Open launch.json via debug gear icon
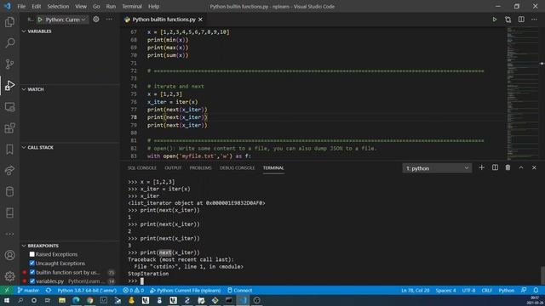545x306 pixels. [x=96, y=20]
